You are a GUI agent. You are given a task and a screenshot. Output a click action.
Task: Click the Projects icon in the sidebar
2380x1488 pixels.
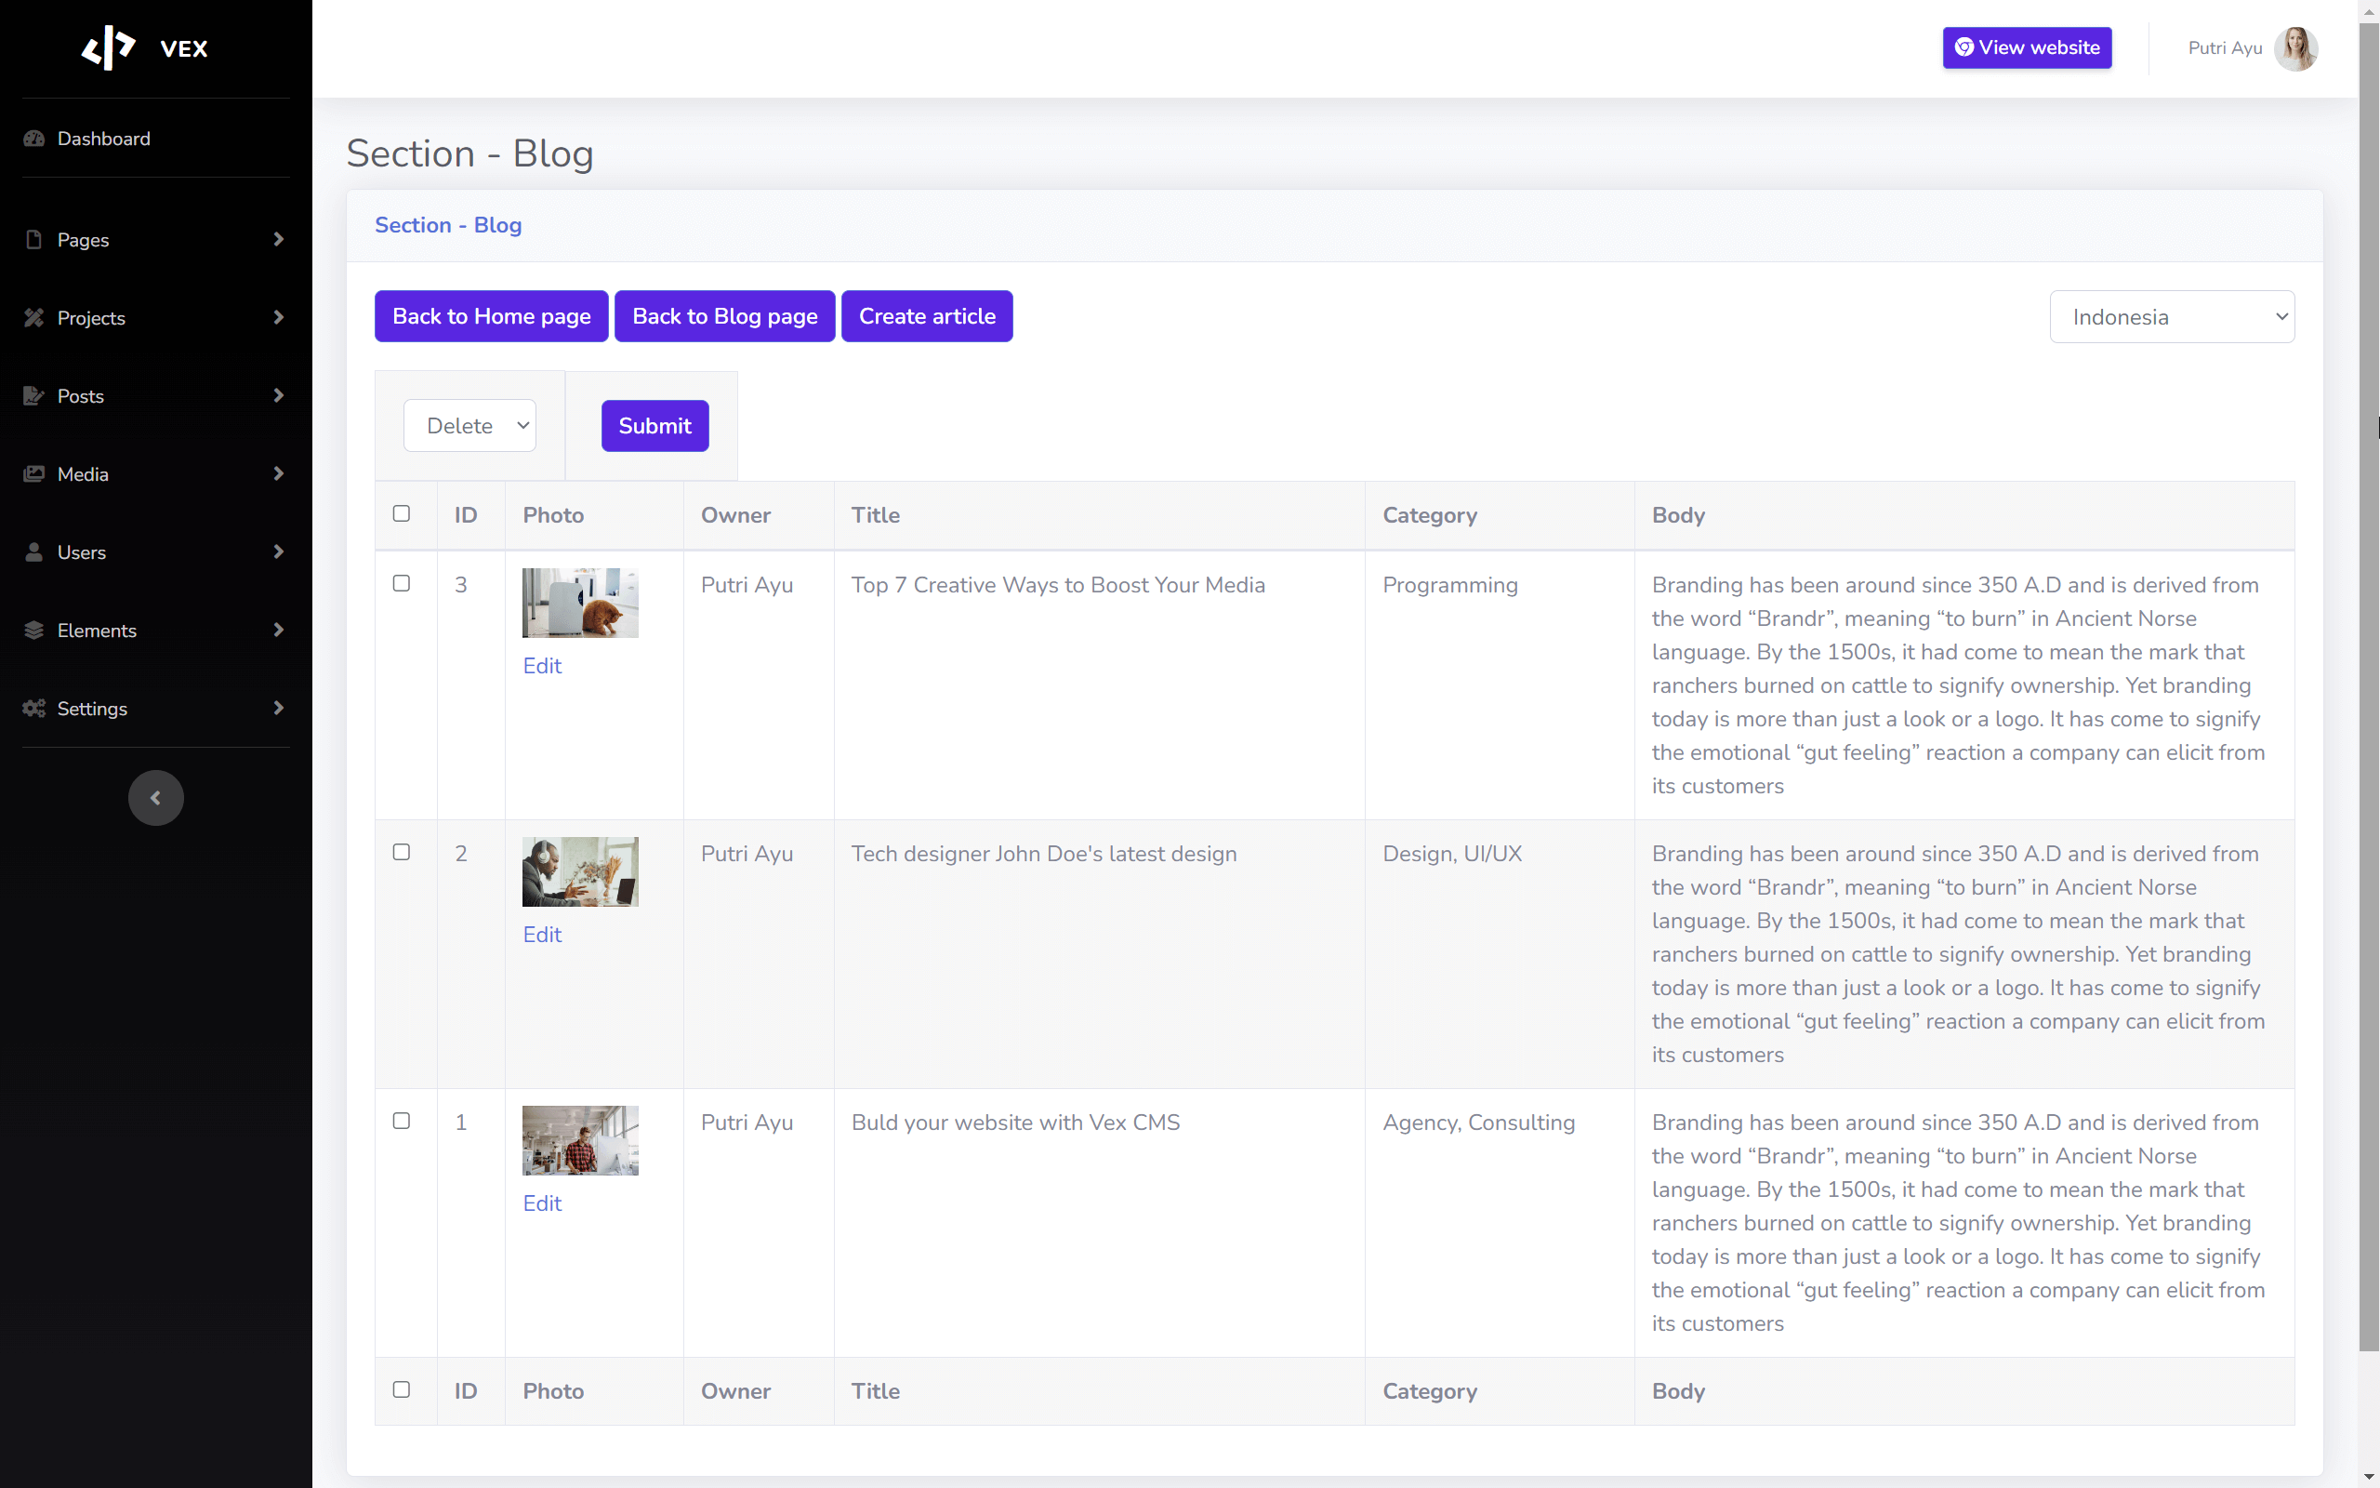[x=33, y=317]
